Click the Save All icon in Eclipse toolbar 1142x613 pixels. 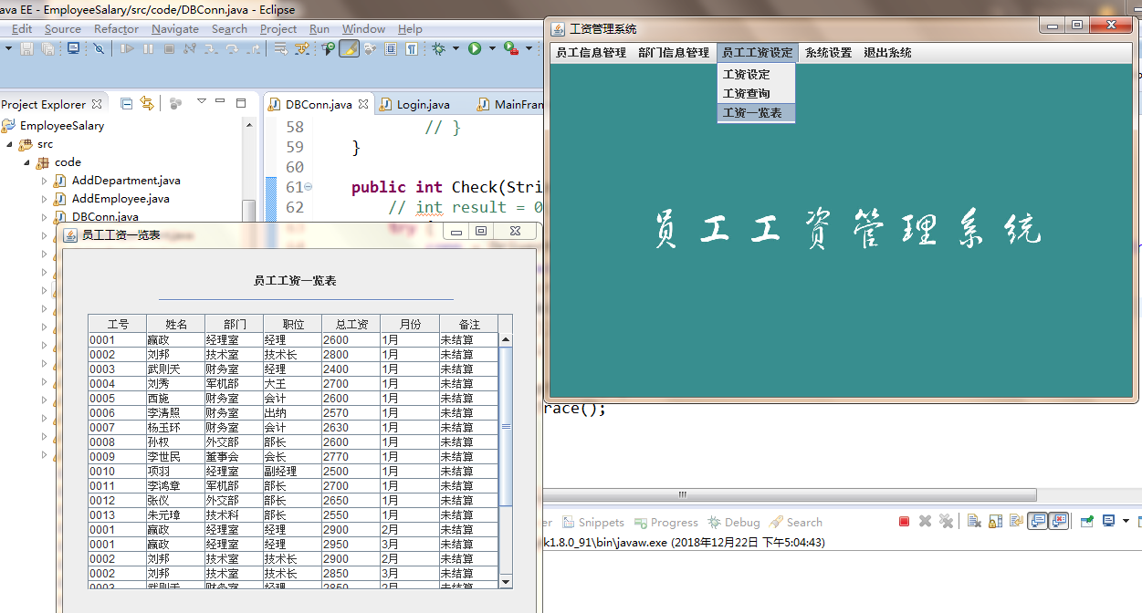[47, 48]
